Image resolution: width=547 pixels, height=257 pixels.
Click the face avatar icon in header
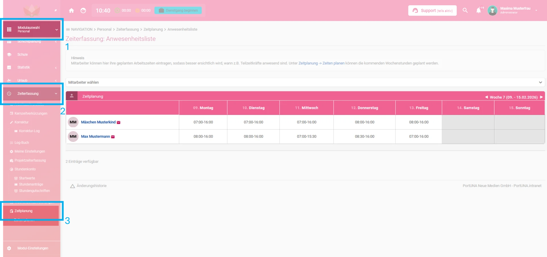click(83, 11)
